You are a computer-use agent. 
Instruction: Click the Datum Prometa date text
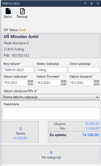click(x=44, y=82)
